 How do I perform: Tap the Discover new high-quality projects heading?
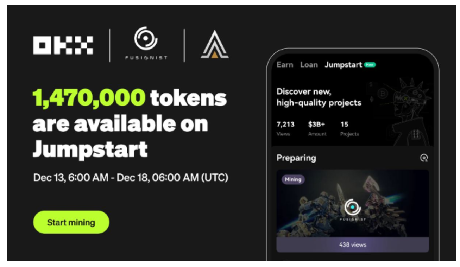pyautogui.click(x=319, y=97)
